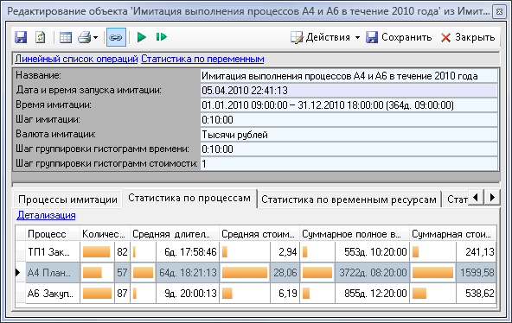Image resolution: width=512 pixels, height=323 pixels.
Task: Open the Детализация link
Action: coord(46,215)
